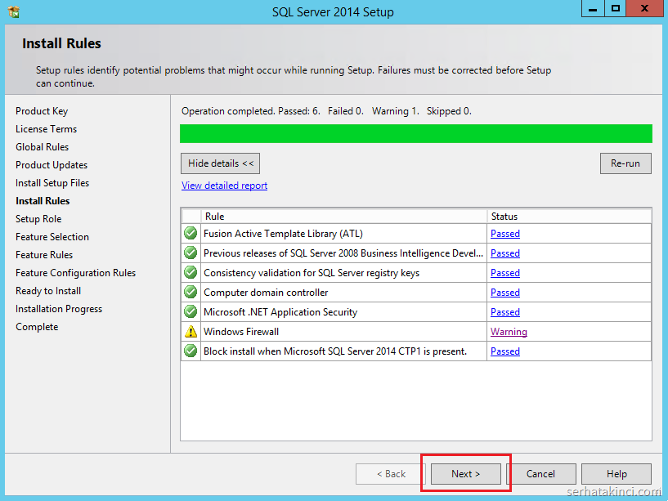Screen dimensions: 668x501
Task: Select the Install Setup Files step
Action: click(x=52, y=183)
